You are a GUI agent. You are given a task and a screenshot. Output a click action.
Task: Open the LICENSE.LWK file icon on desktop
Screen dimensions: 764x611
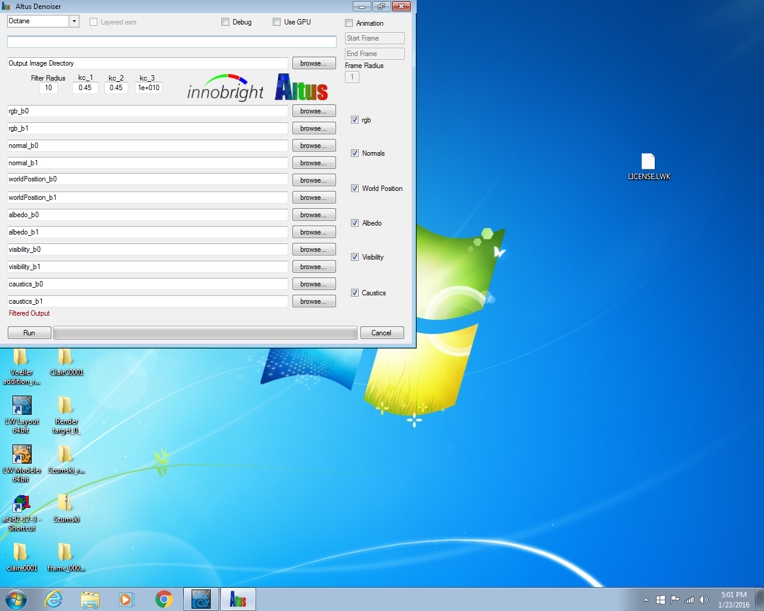tap(648, 166)
